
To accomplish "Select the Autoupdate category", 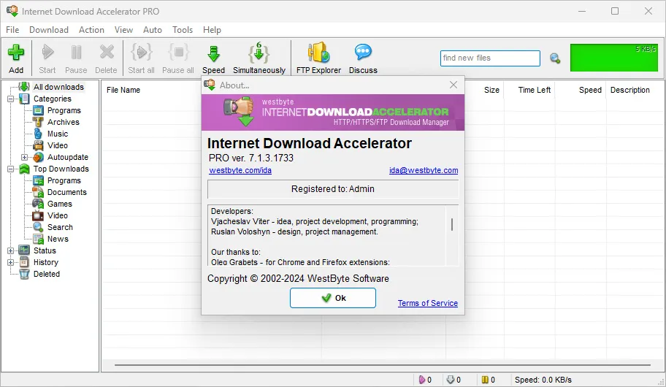I will coord(67,157).
